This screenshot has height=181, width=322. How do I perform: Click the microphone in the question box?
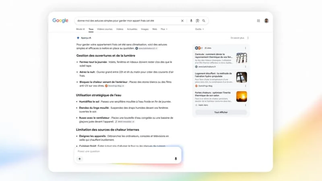(176, 159)
